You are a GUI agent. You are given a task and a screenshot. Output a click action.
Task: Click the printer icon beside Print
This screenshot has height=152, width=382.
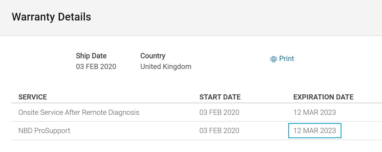click(x=274, y=59)
